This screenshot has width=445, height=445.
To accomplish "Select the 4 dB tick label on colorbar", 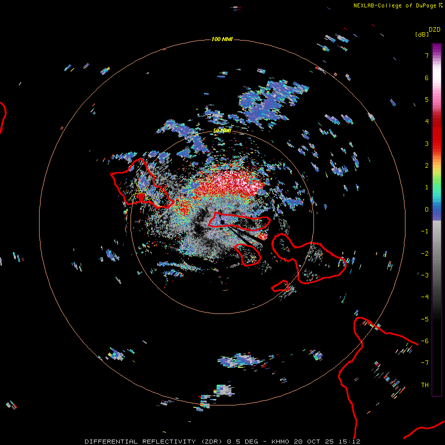I will point(427,122).
